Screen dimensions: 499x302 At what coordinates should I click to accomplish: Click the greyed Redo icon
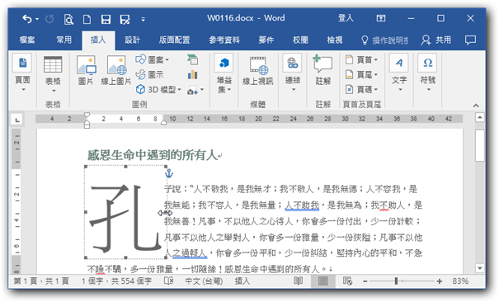49,19
